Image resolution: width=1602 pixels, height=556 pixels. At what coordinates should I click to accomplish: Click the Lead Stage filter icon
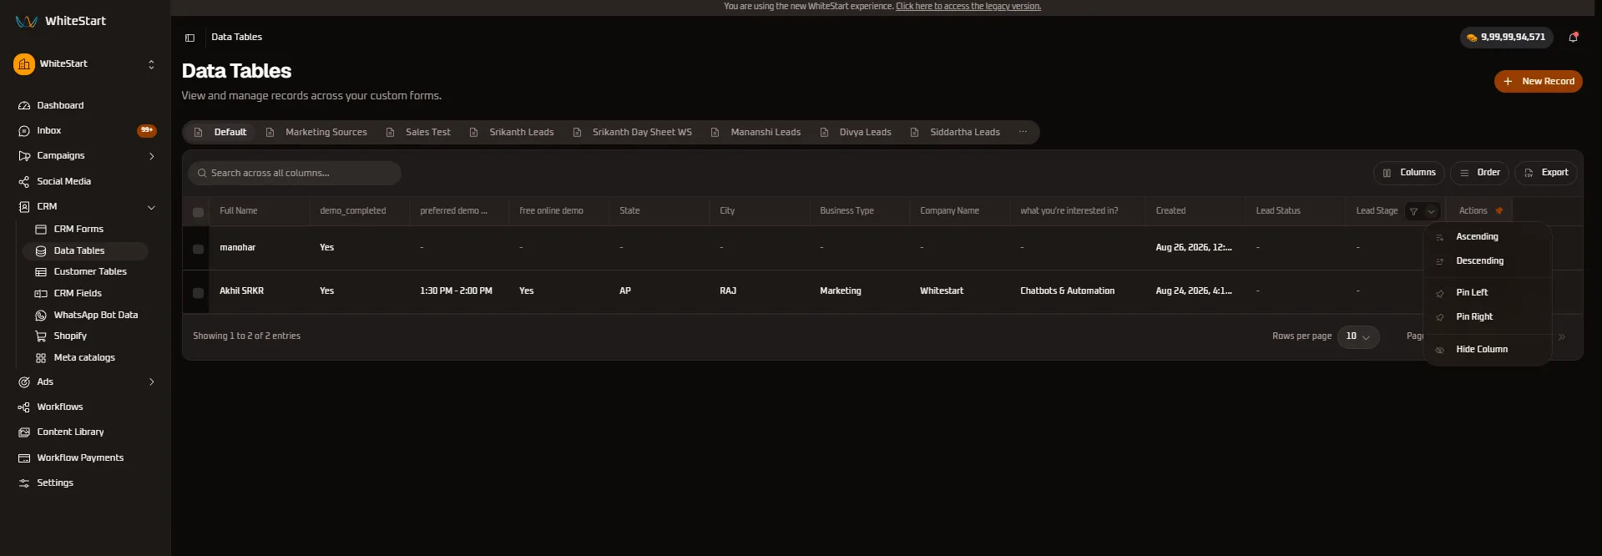[1413, 211]
